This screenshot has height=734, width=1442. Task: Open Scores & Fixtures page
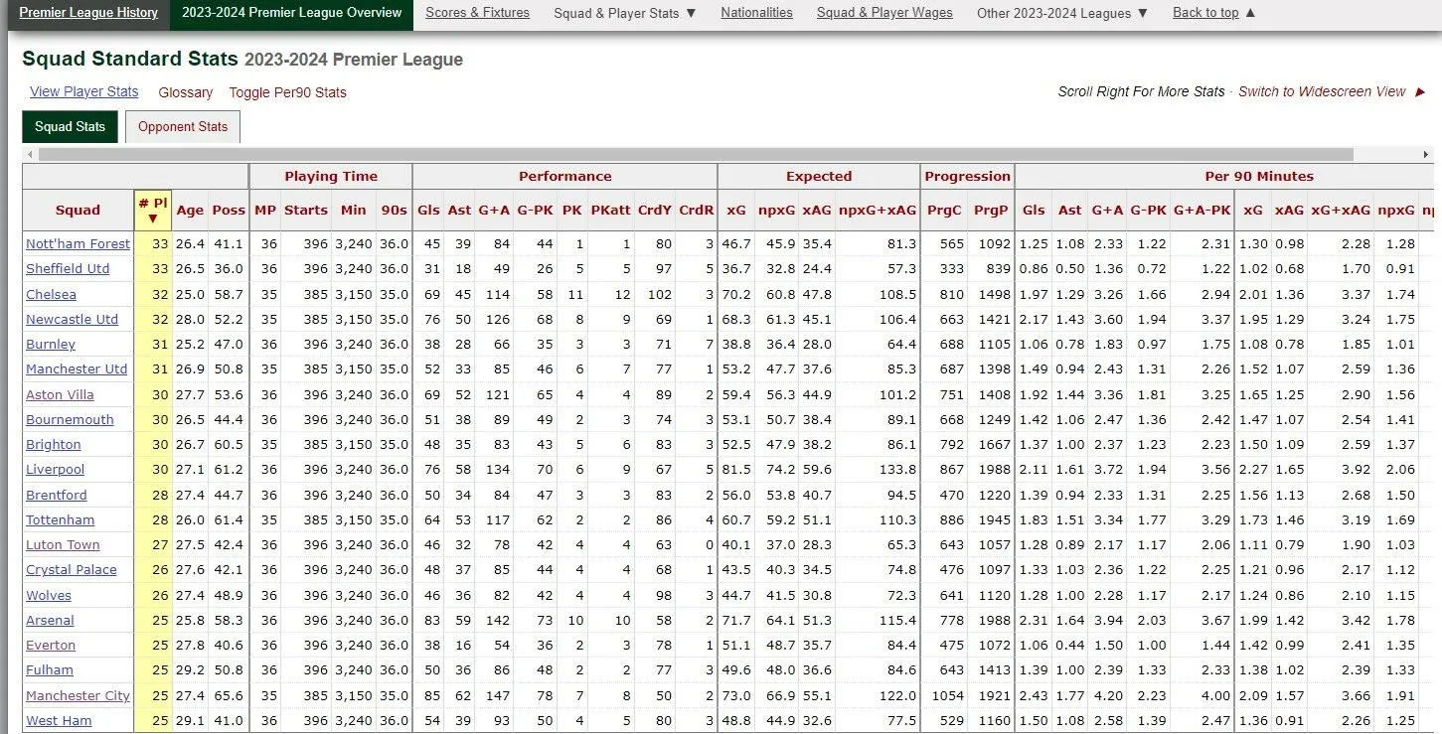click(x=477, y=13)
